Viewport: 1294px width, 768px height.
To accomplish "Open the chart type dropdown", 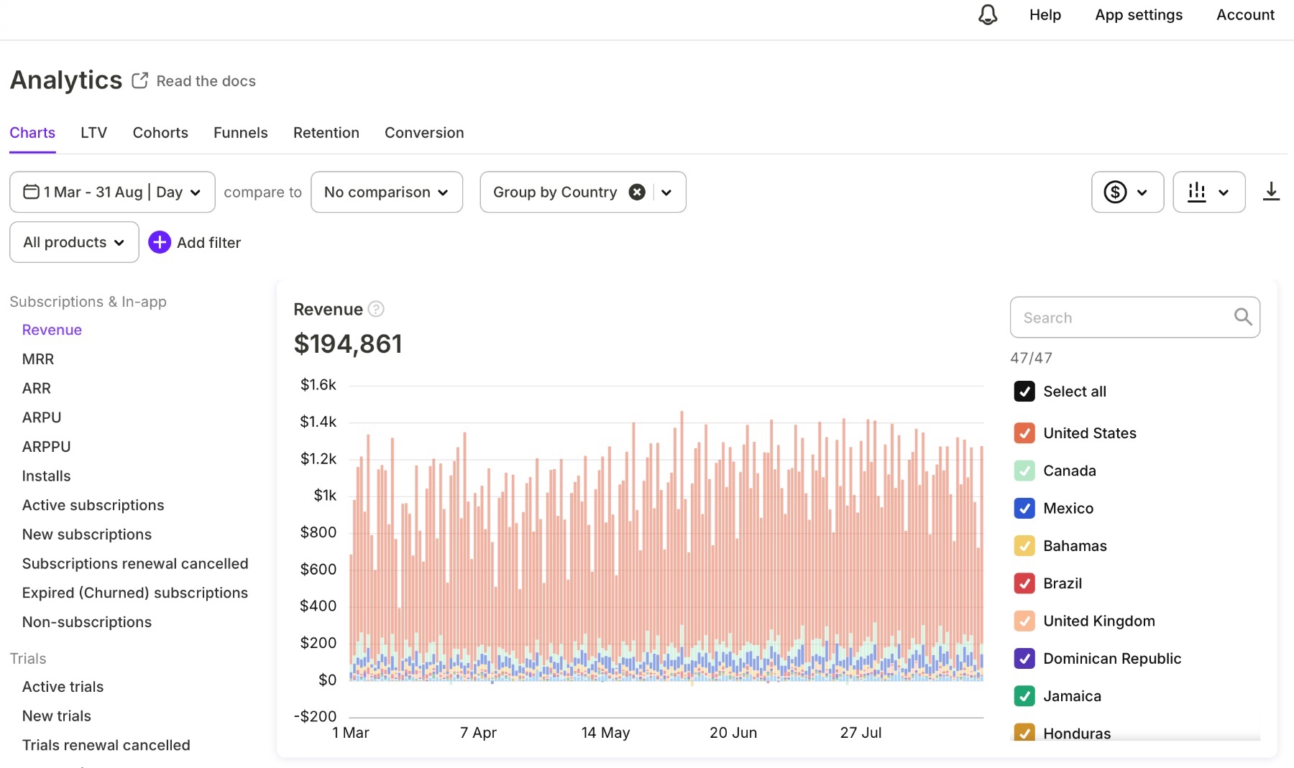I will pyautogui.click(x=1209, y=192).
